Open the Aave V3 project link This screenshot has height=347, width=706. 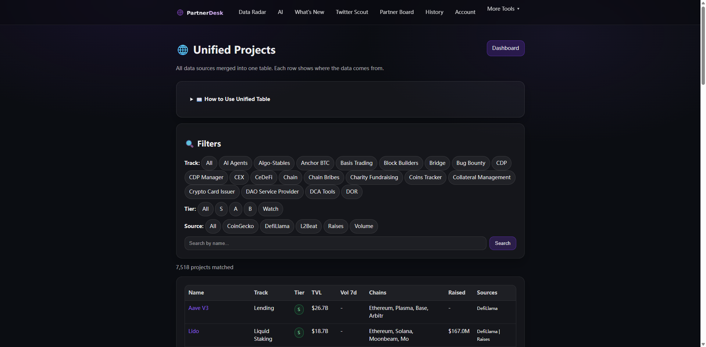pyautogui.click(x=198, y=308)
